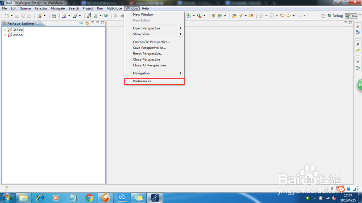Click the Last Edit Location arrow icon

(x=282, y=16)
